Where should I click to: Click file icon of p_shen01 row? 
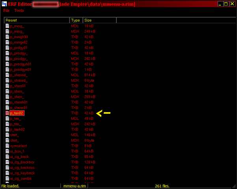coord(7,86)
